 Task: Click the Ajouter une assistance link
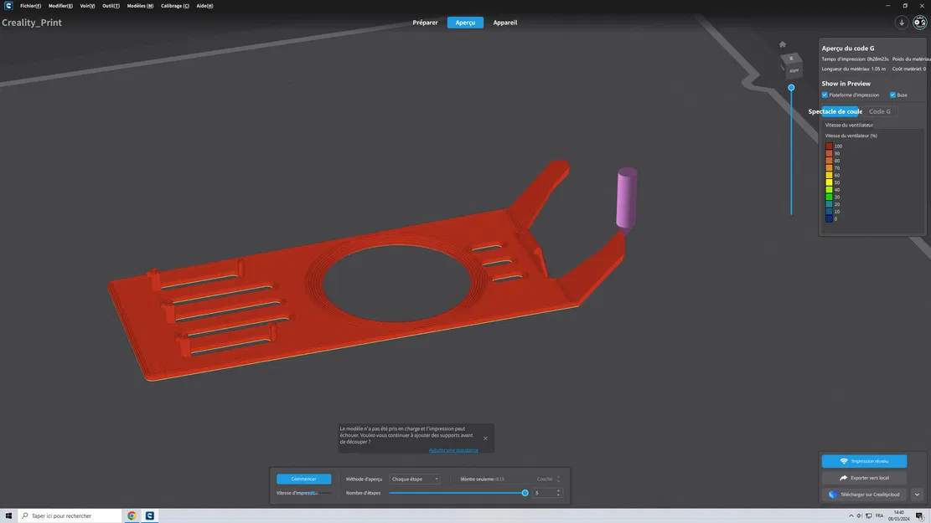[453, 449]
